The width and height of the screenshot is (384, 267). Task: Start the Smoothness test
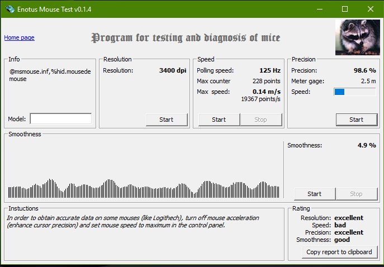pos(314,194)
